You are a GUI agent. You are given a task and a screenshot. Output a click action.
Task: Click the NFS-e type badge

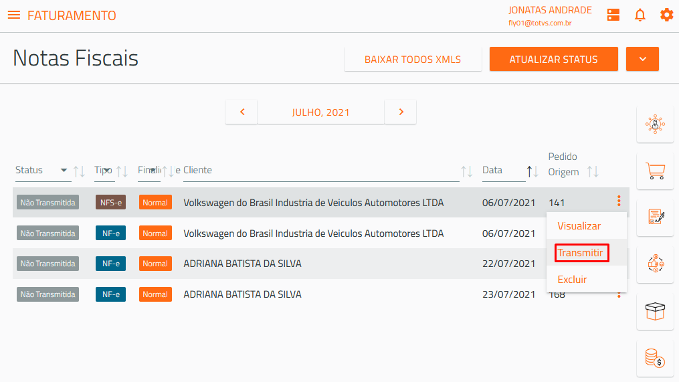click(110, 202)
